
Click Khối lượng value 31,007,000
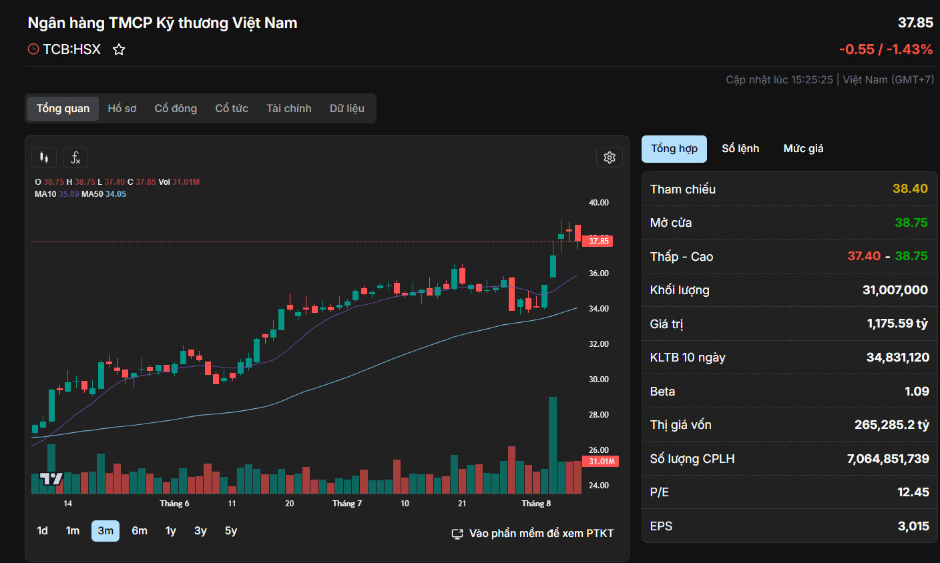895,290
